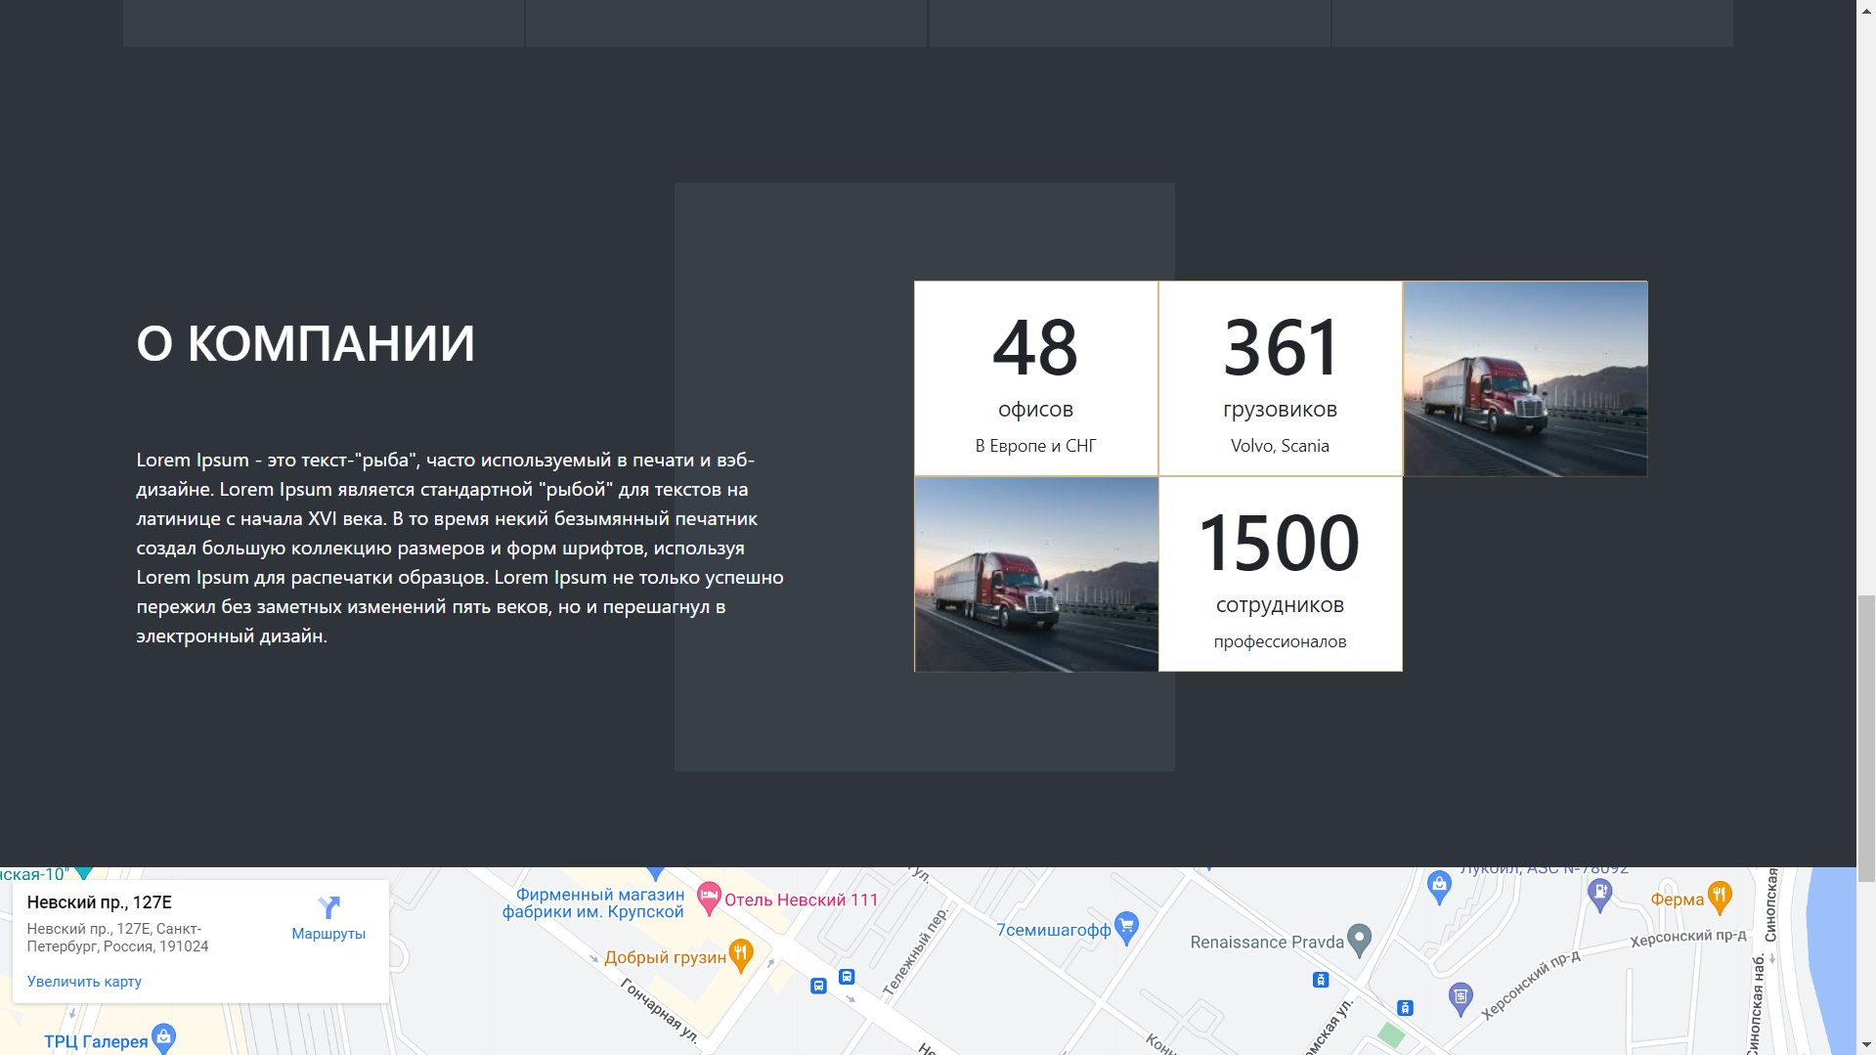
Task: Click the Фирменный магазин фабрики Крупской label
Action: click(593, 903)
